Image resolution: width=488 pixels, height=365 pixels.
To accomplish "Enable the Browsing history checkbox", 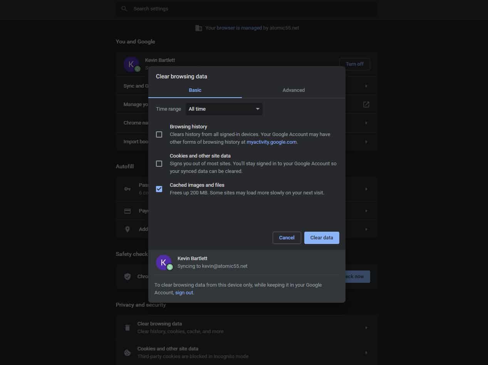I will click(159, 134).
